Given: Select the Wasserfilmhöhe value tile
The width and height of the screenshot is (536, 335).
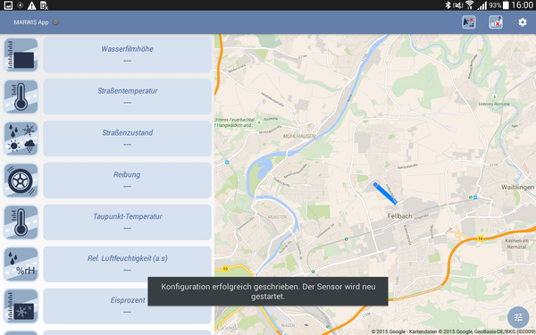Looking at the screenshot, I should click(x=127, y=54).
